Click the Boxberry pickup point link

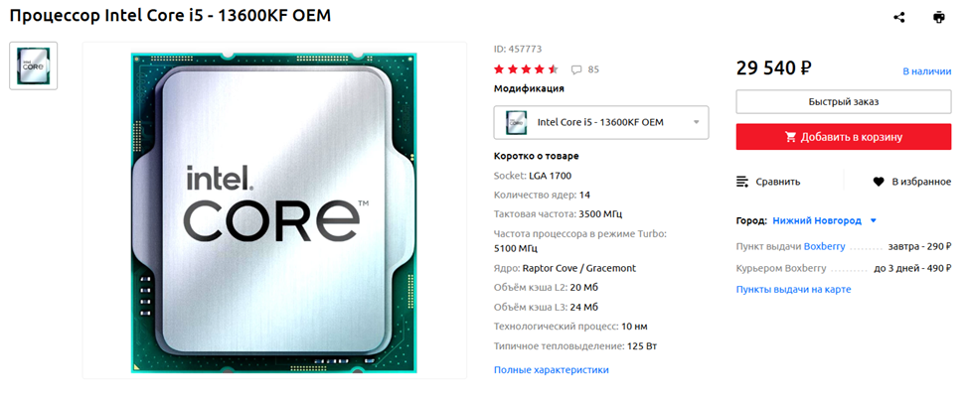pyautogui.click(x=824, y=246)
